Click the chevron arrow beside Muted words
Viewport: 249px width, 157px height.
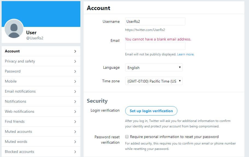[75, 142]
